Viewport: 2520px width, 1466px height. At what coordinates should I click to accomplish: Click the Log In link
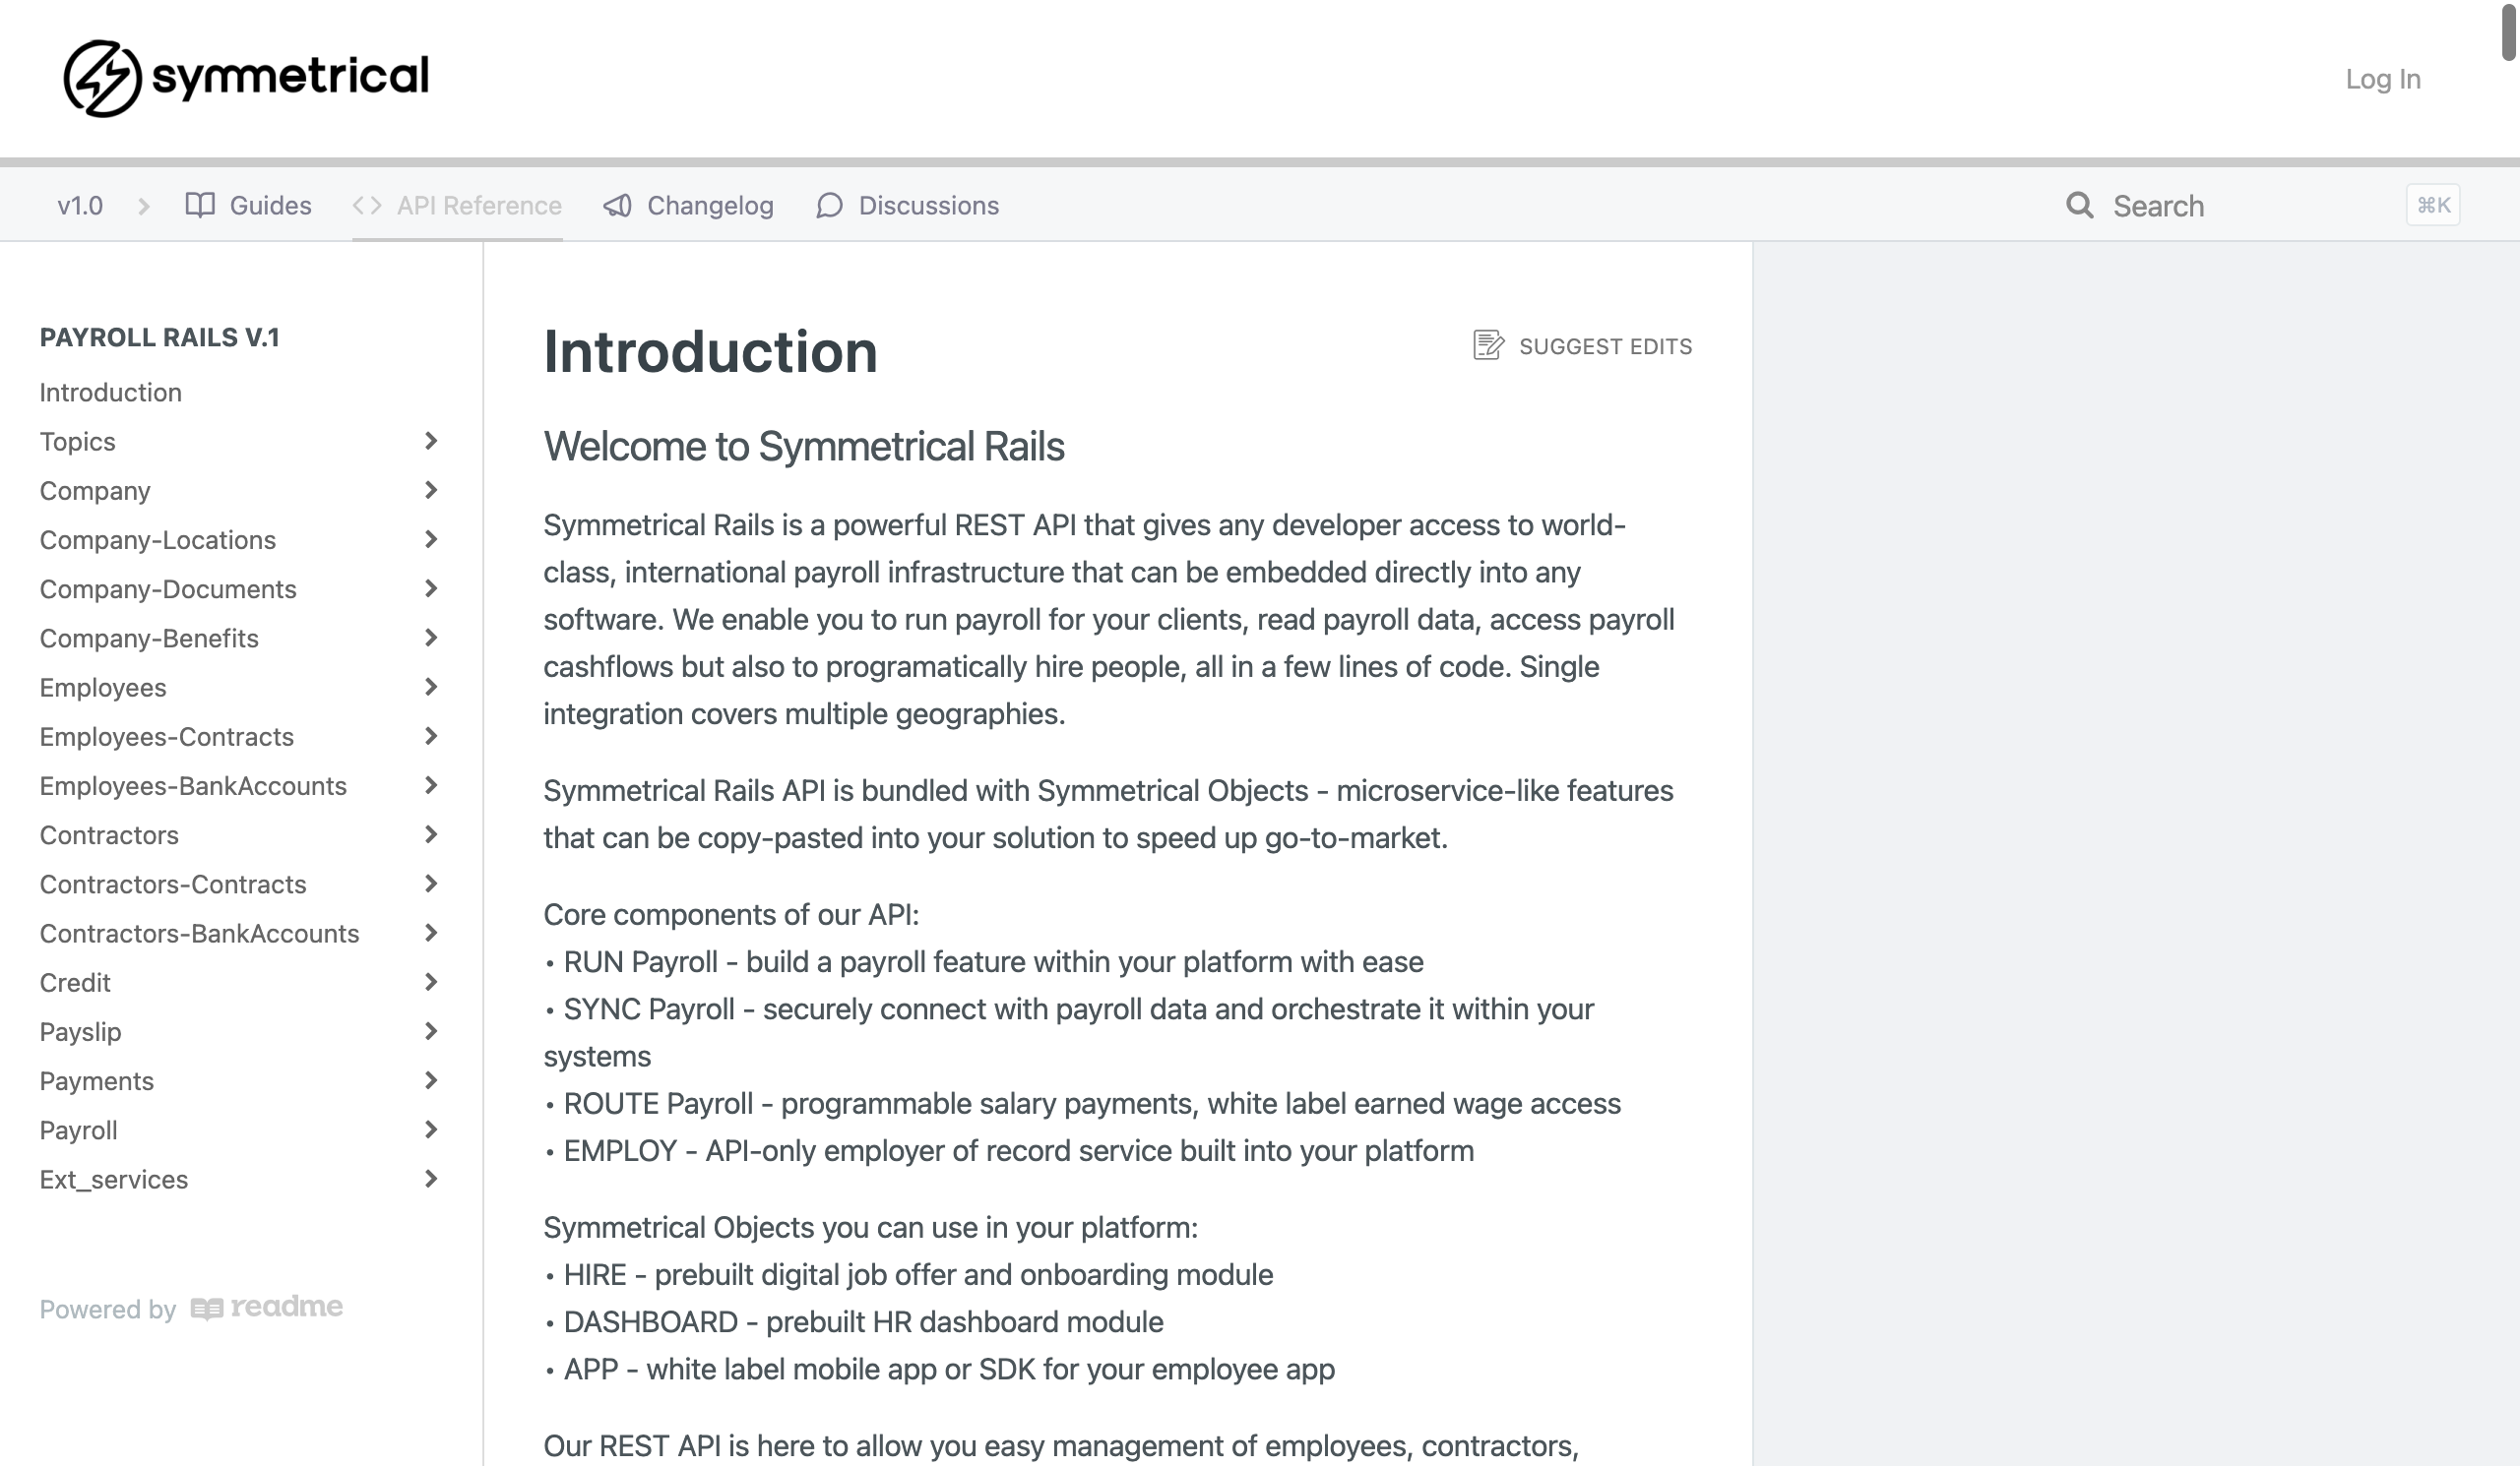(2383, 79)
